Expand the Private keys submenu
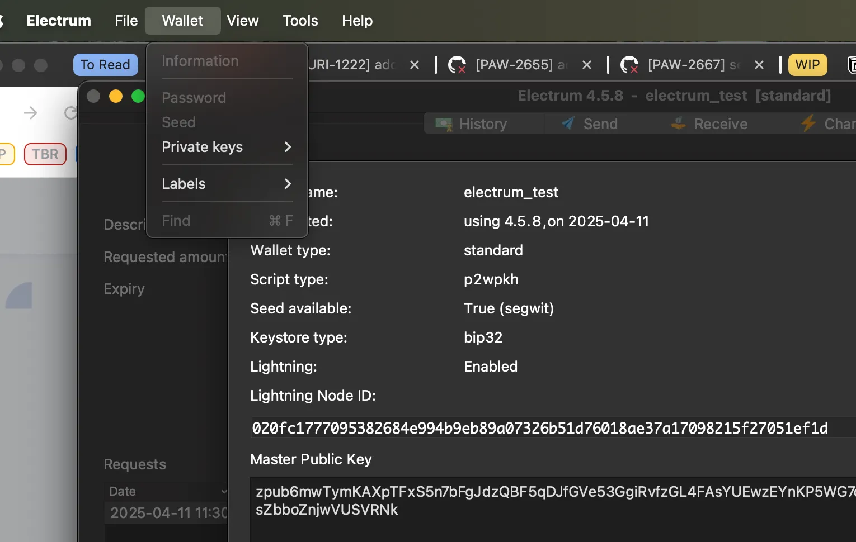Screen dimensions: 856x542 coord(227,147)
